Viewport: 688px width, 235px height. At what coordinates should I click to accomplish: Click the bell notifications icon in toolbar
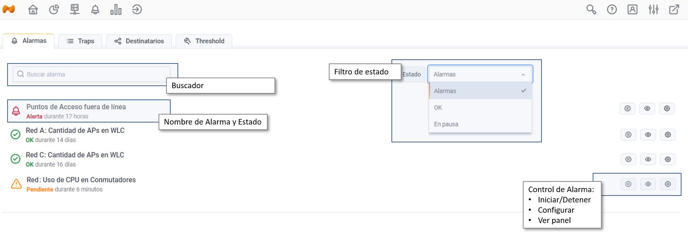95,10
